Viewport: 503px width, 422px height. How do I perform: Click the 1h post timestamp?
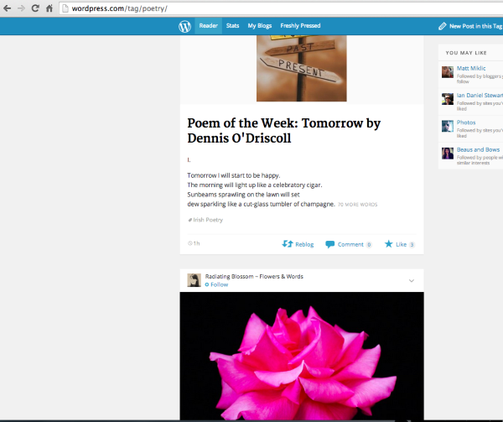196,243
